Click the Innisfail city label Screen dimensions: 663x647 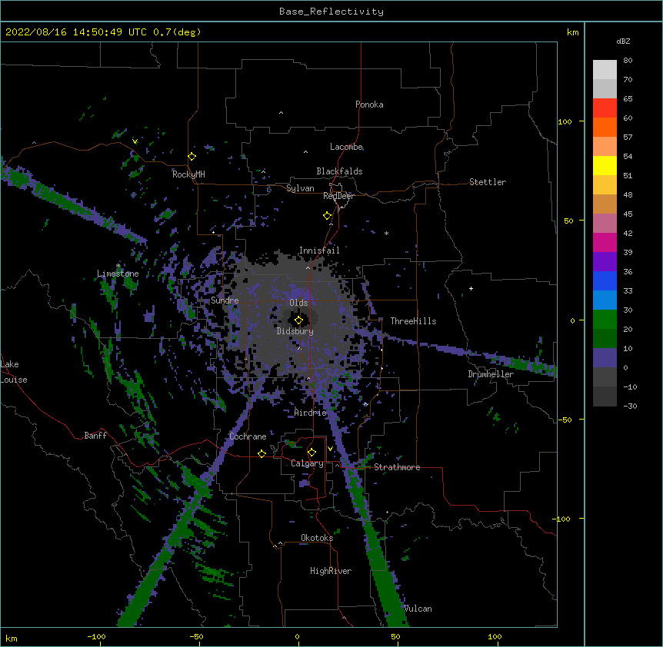319,251
